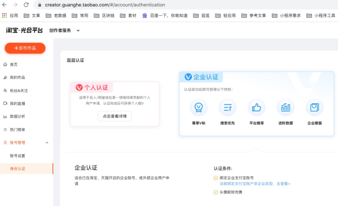Open 账号设置 submenu item
The image size is (338, 206).
coord(17,156)
